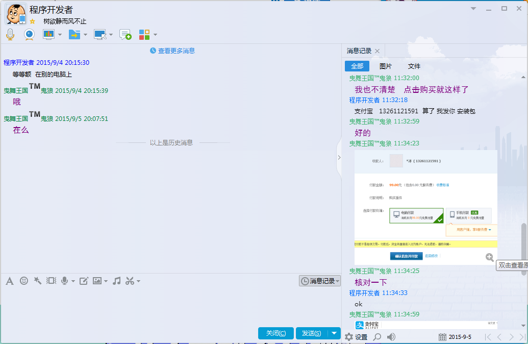Start video call with webcam icon

(29, 34)
